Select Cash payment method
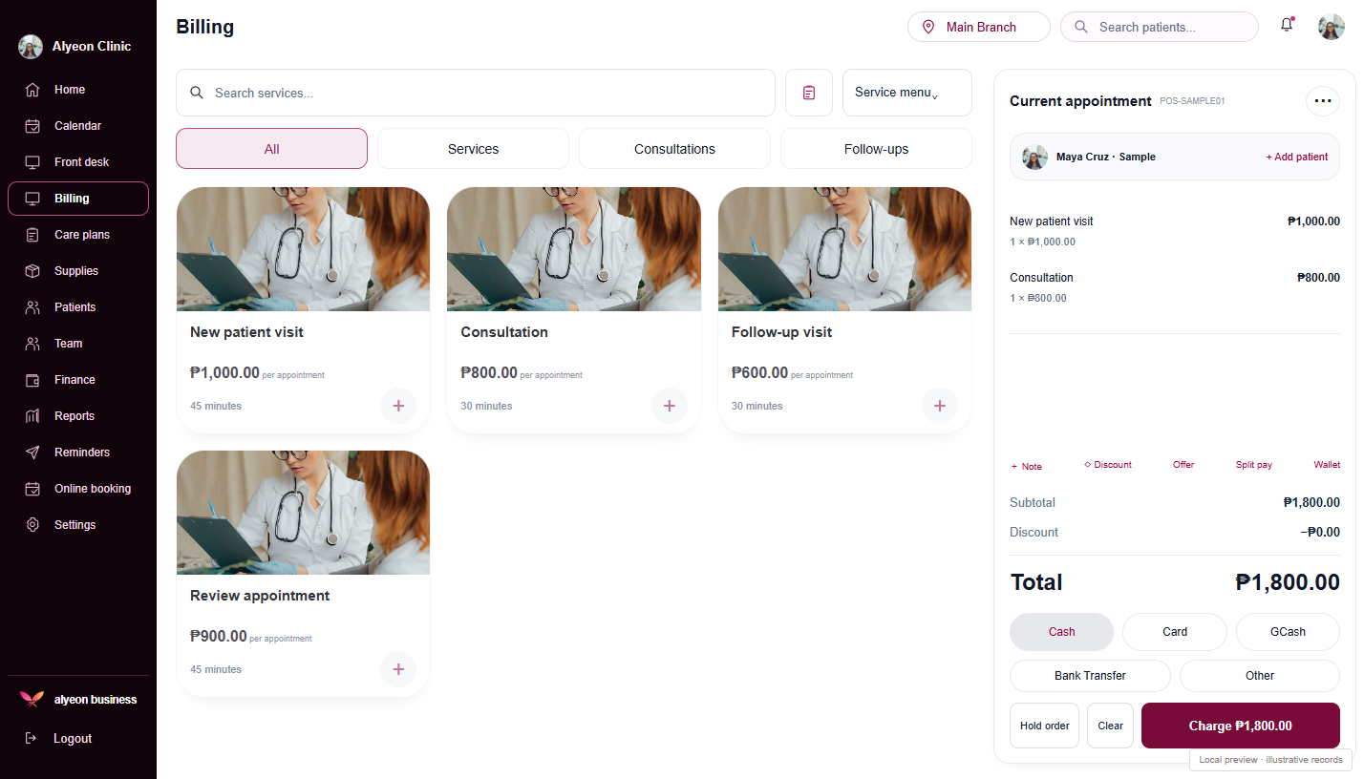Viewport: 1364px width, 779px height. (1061, 632)
